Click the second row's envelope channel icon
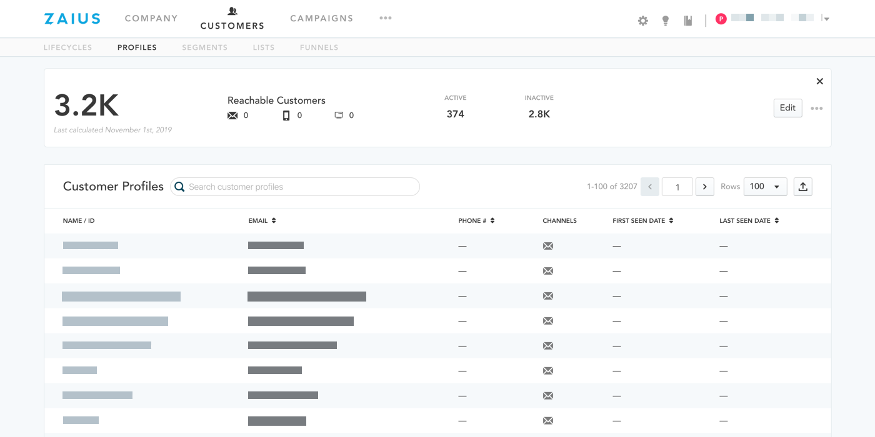Image resolution: width=875 pixels, height=437 pixels. [x=548, y=271]
